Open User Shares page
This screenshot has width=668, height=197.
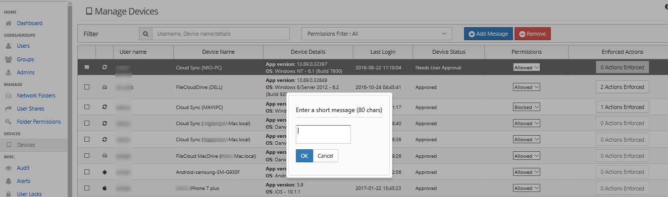pos(30,109)
